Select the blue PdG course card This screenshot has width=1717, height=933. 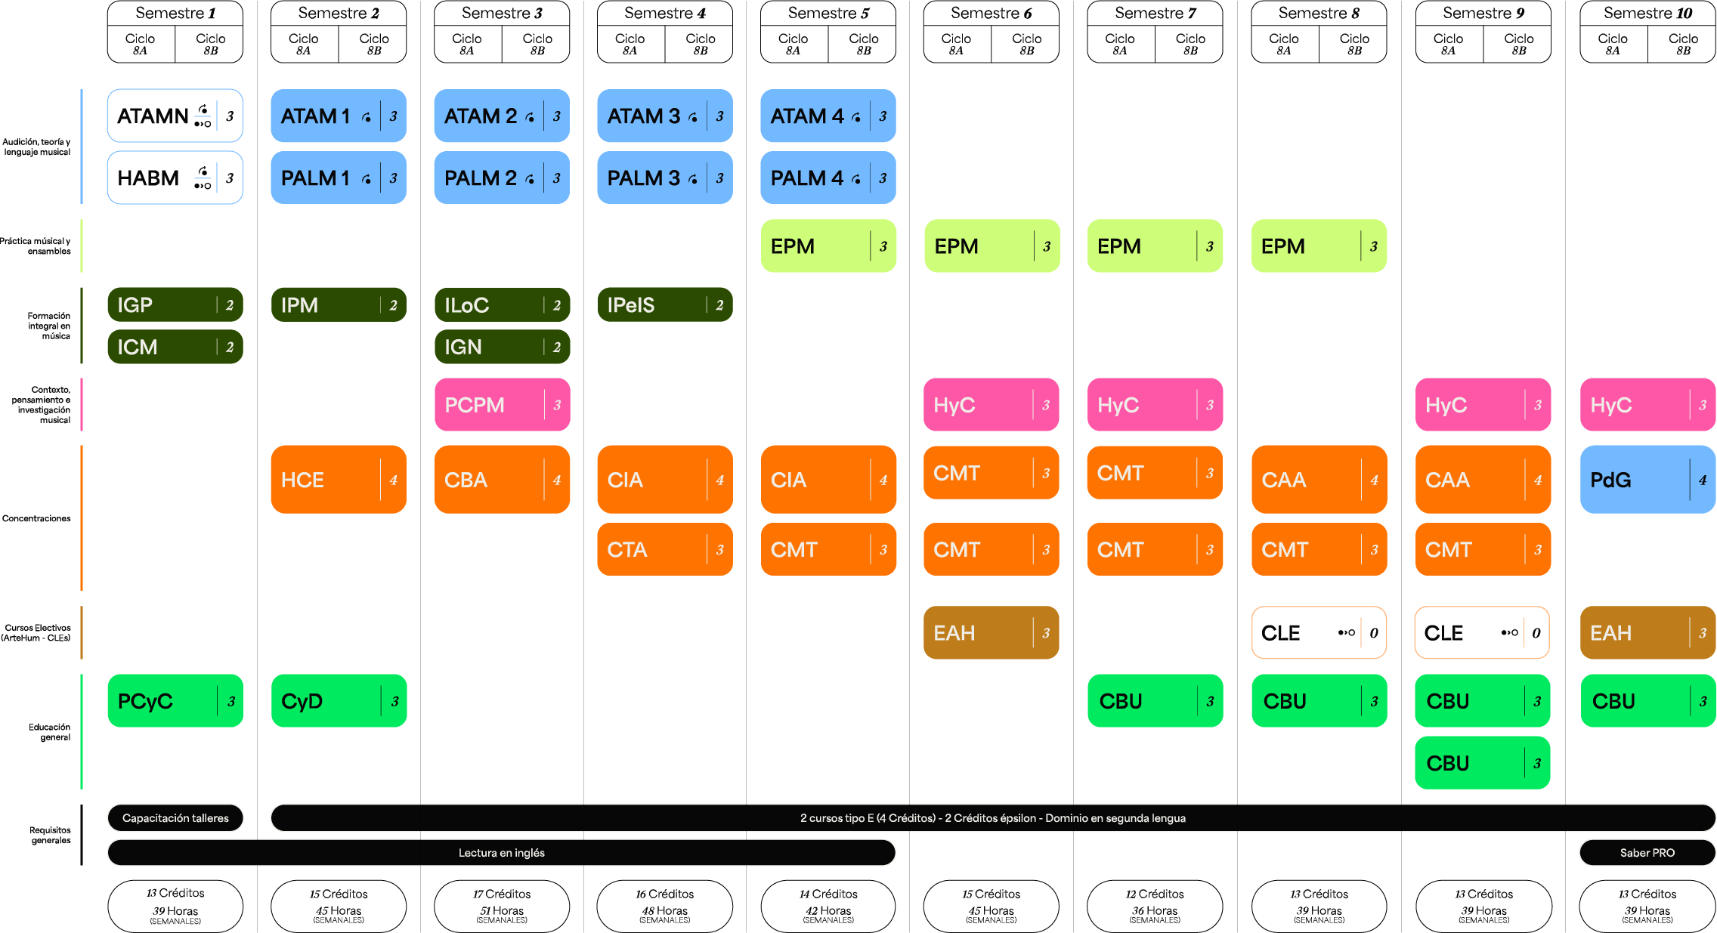click(1647, 480)
